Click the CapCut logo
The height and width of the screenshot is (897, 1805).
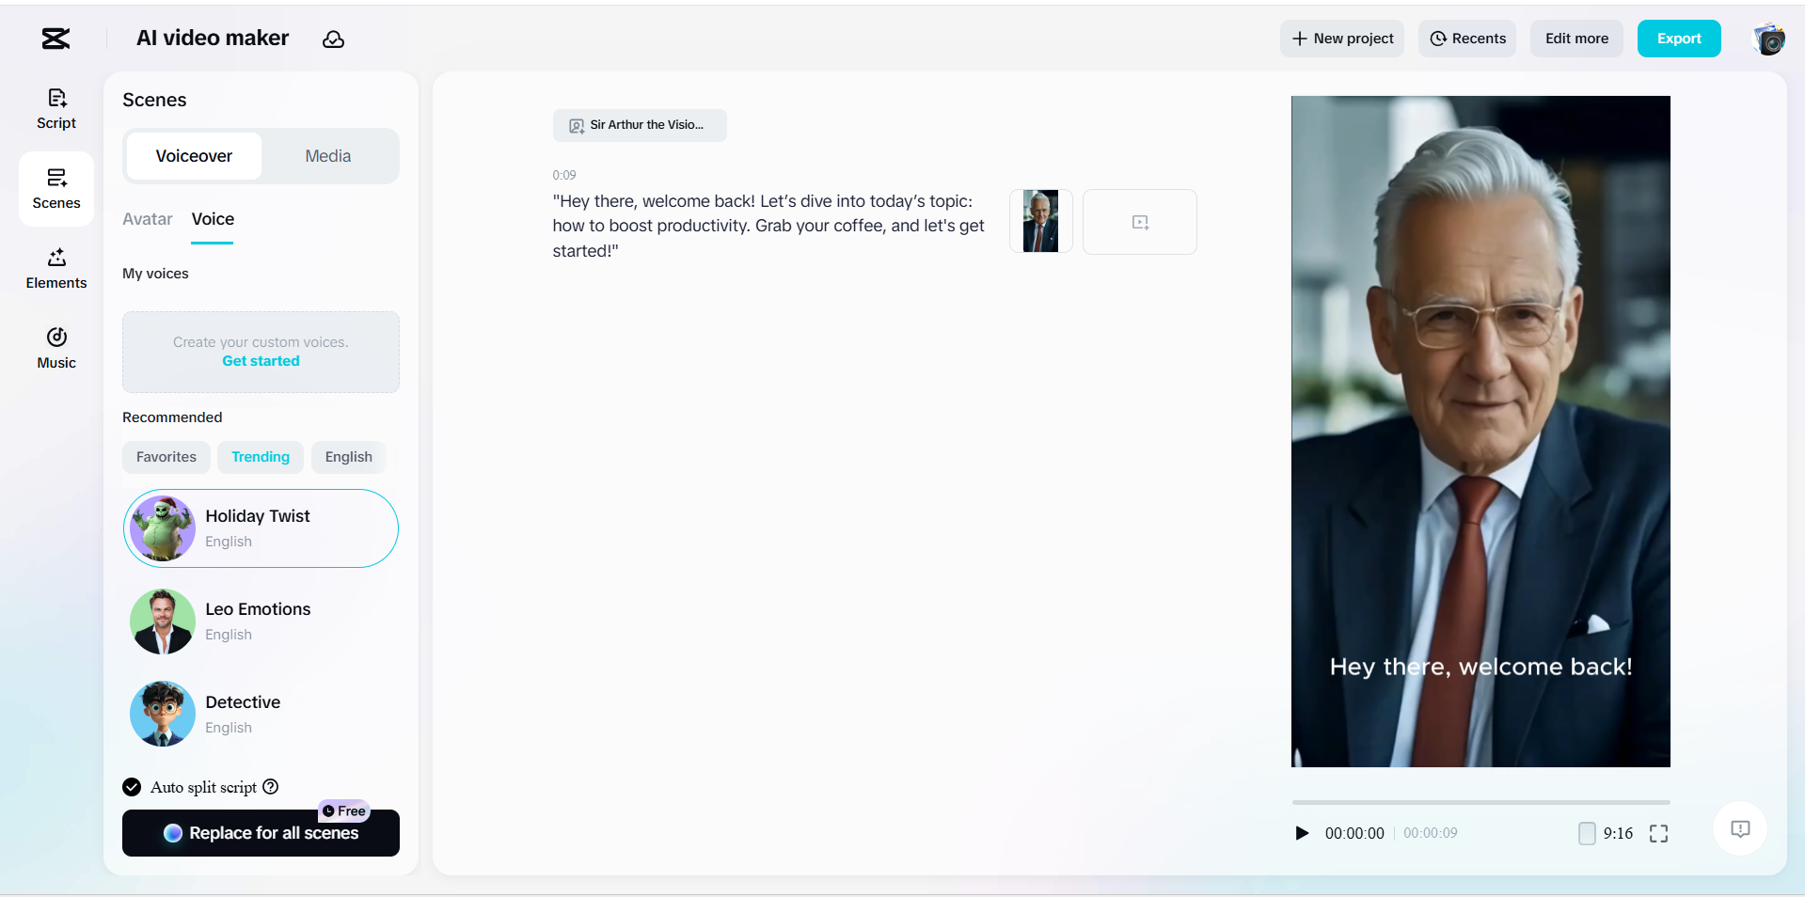tap(54, 39)
